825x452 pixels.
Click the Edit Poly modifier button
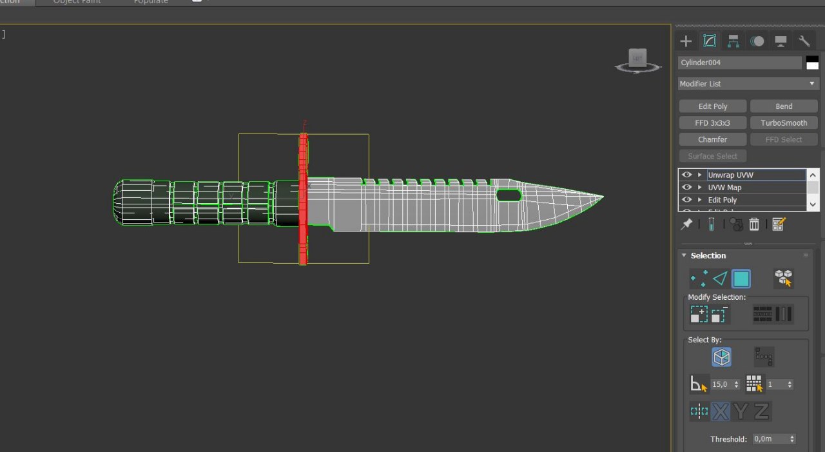tap(712, 106)
